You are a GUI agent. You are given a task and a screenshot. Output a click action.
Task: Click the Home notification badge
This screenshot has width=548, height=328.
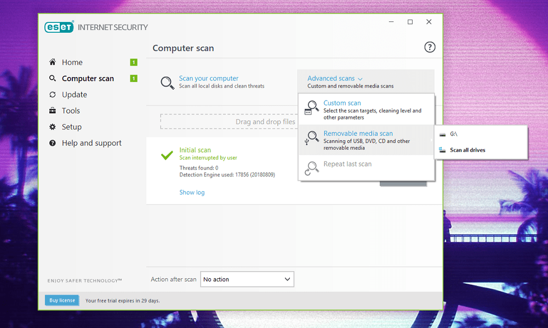(x=134, y=62)
